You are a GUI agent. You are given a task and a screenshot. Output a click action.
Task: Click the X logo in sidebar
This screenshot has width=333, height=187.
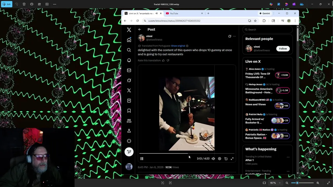[129, 30]
